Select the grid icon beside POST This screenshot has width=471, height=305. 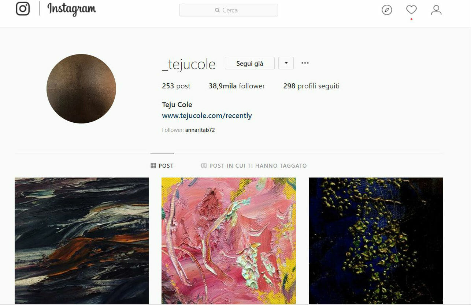[x=153, y=165]
